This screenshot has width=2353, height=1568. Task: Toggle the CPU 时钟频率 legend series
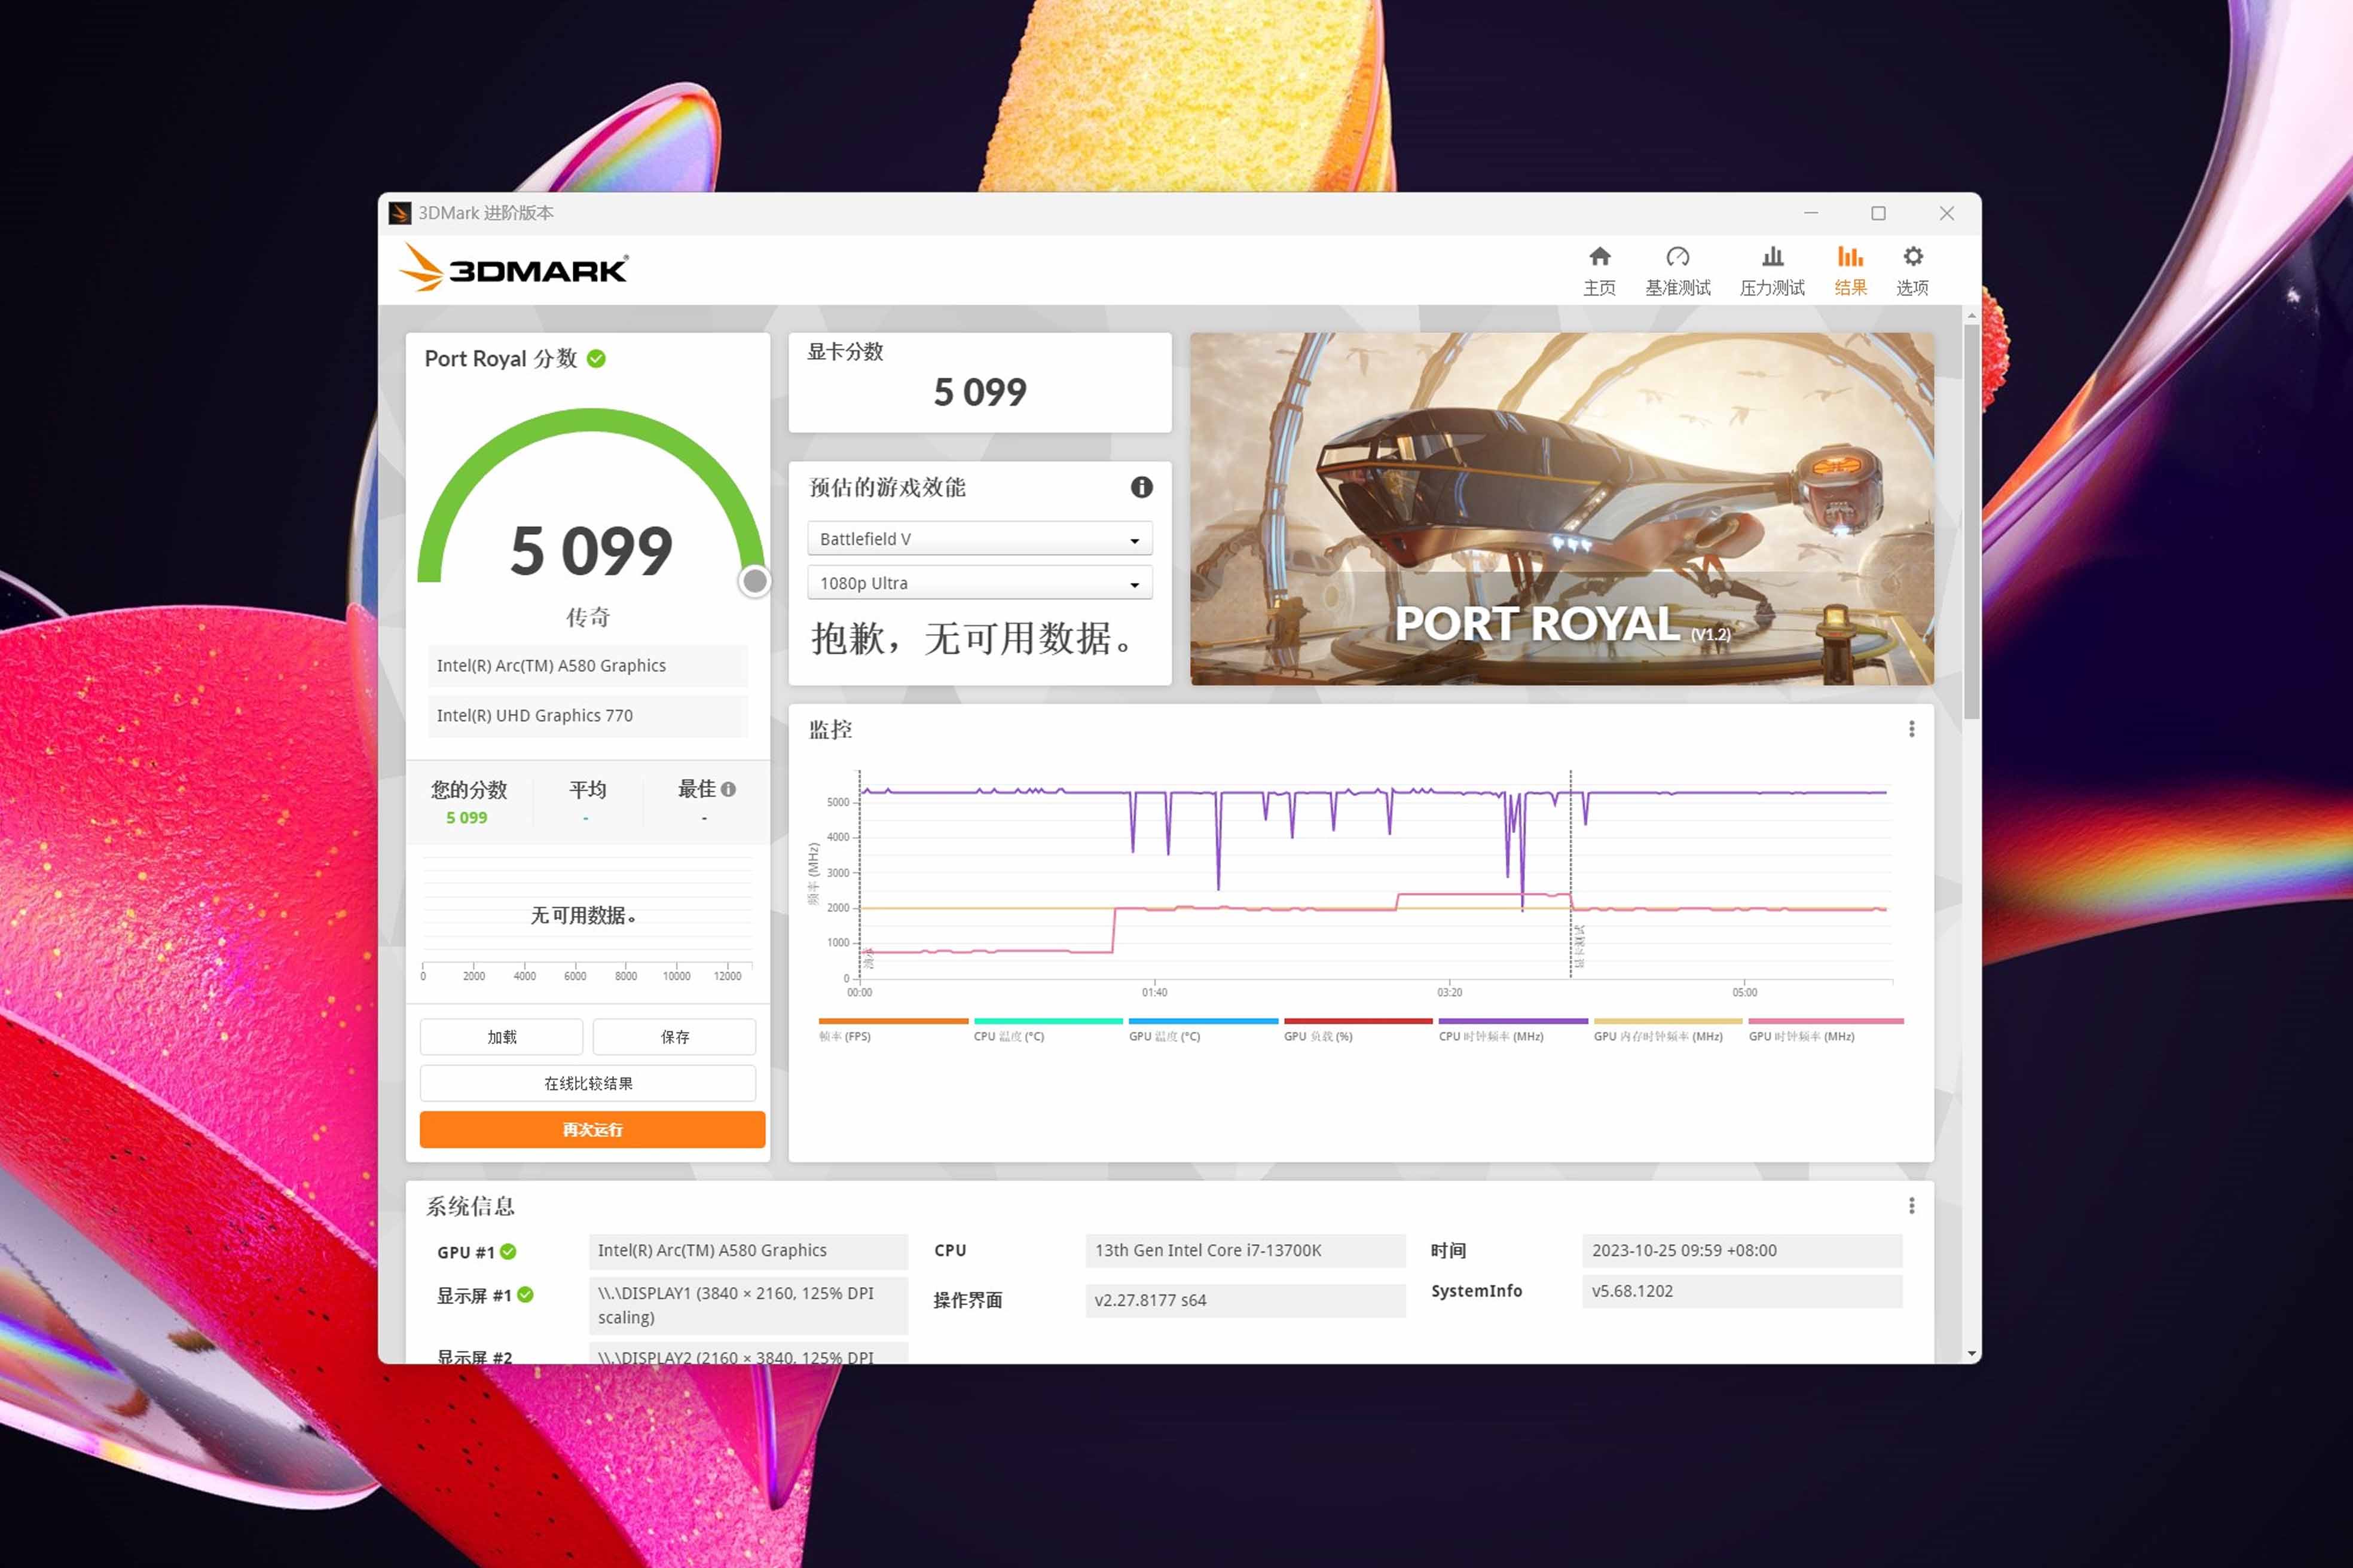point(1512,1031)
